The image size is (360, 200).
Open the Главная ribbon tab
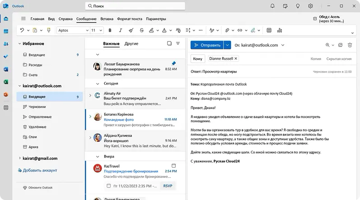[37, 19]
